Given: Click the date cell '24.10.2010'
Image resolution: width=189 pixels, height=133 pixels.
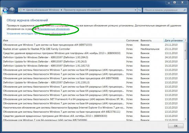Looking at the screenshot, I should point(171,57).
